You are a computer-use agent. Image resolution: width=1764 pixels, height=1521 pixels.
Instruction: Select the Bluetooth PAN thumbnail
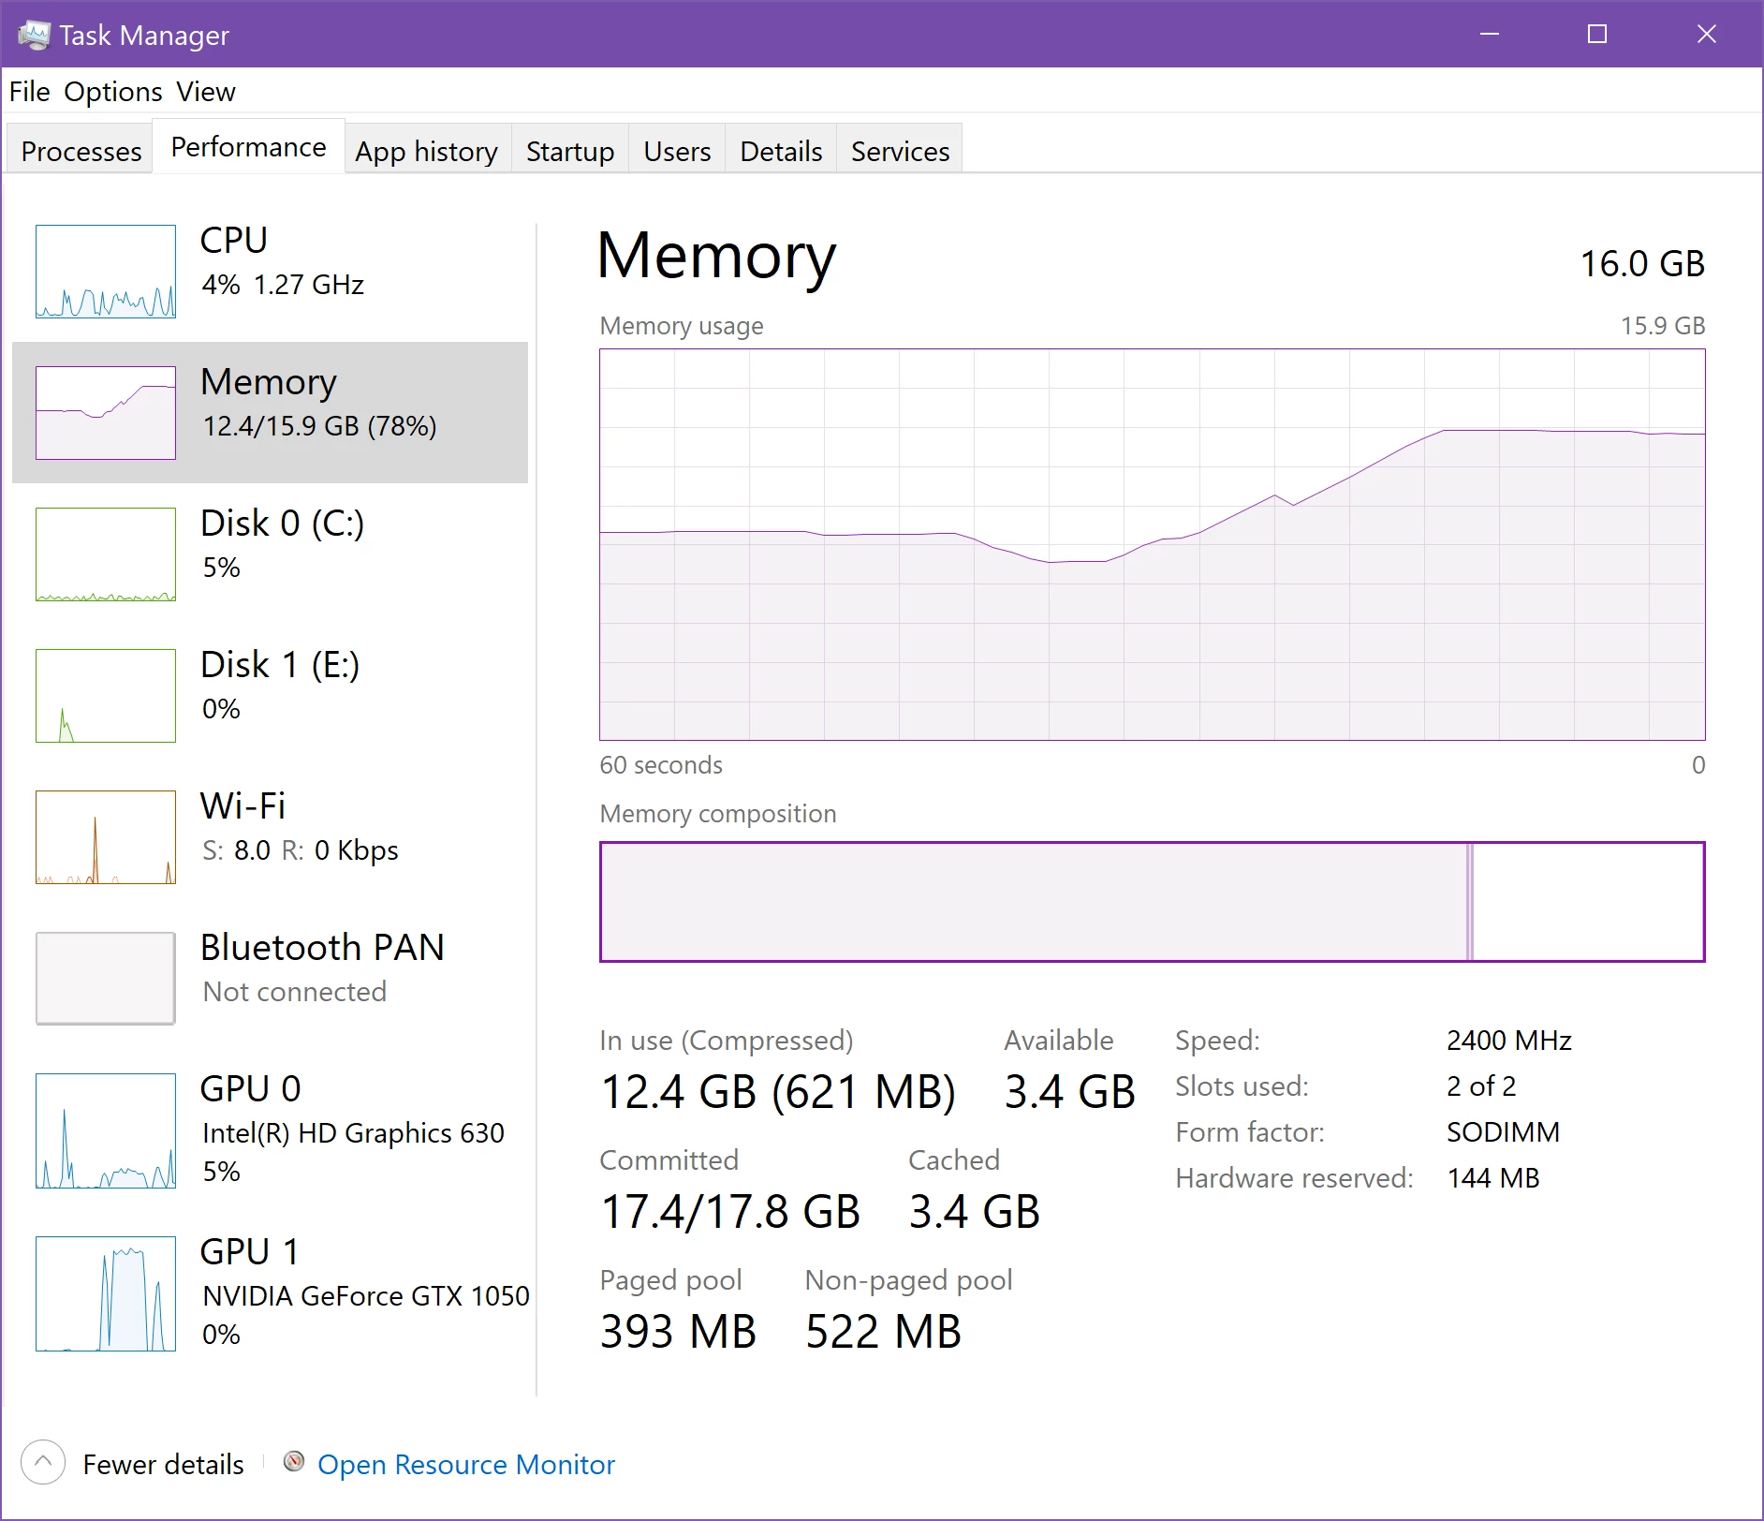[x=106, y=979]
